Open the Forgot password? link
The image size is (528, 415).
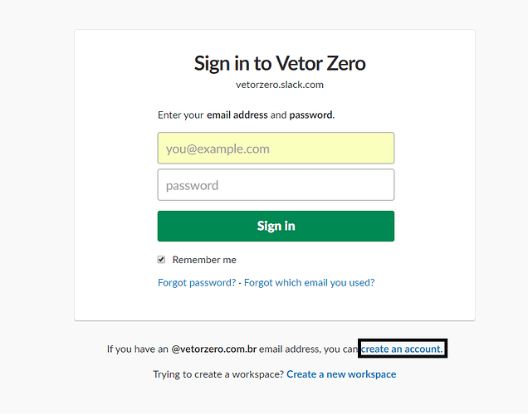(197, 282)
